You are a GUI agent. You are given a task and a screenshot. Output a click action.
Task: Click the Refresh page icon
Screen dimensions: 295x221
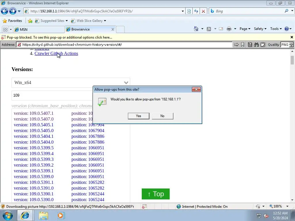196,11
